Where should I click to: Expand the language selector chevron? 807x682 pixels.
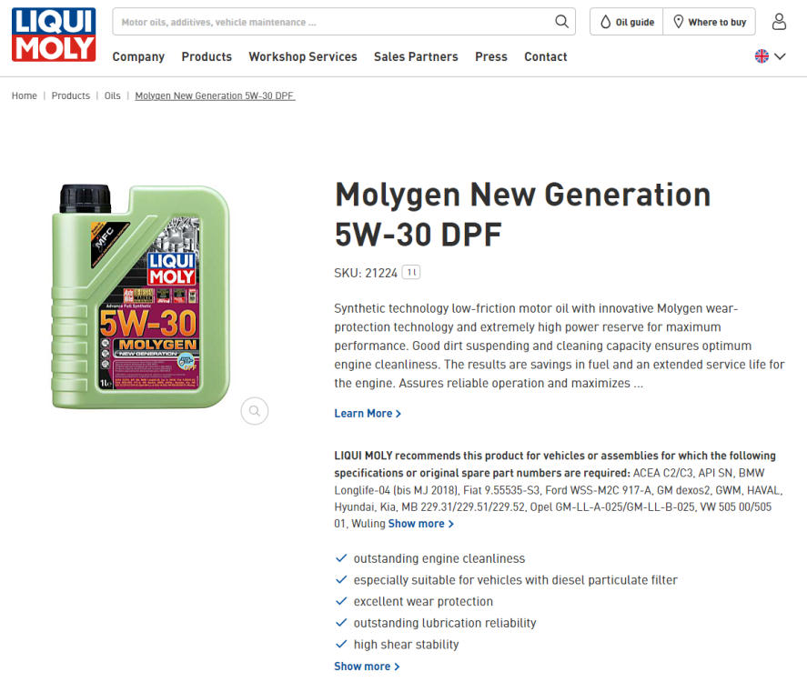pyautogui.click(x=781, y=56)
